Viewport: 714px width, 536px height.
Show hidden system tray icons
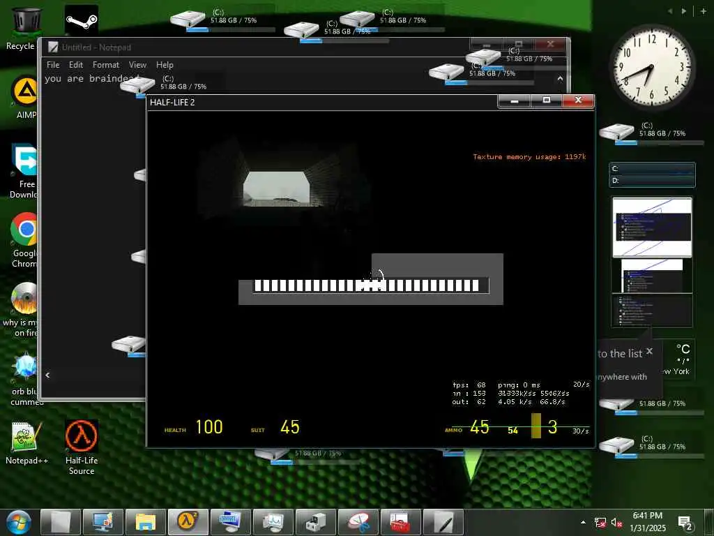[x=583, y=522]
